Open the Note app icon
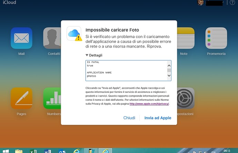The image size is (238, 153). coord(186,38)
